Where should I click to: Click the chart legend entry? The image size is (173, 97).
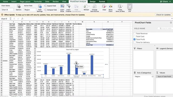(x=107, y=64)
